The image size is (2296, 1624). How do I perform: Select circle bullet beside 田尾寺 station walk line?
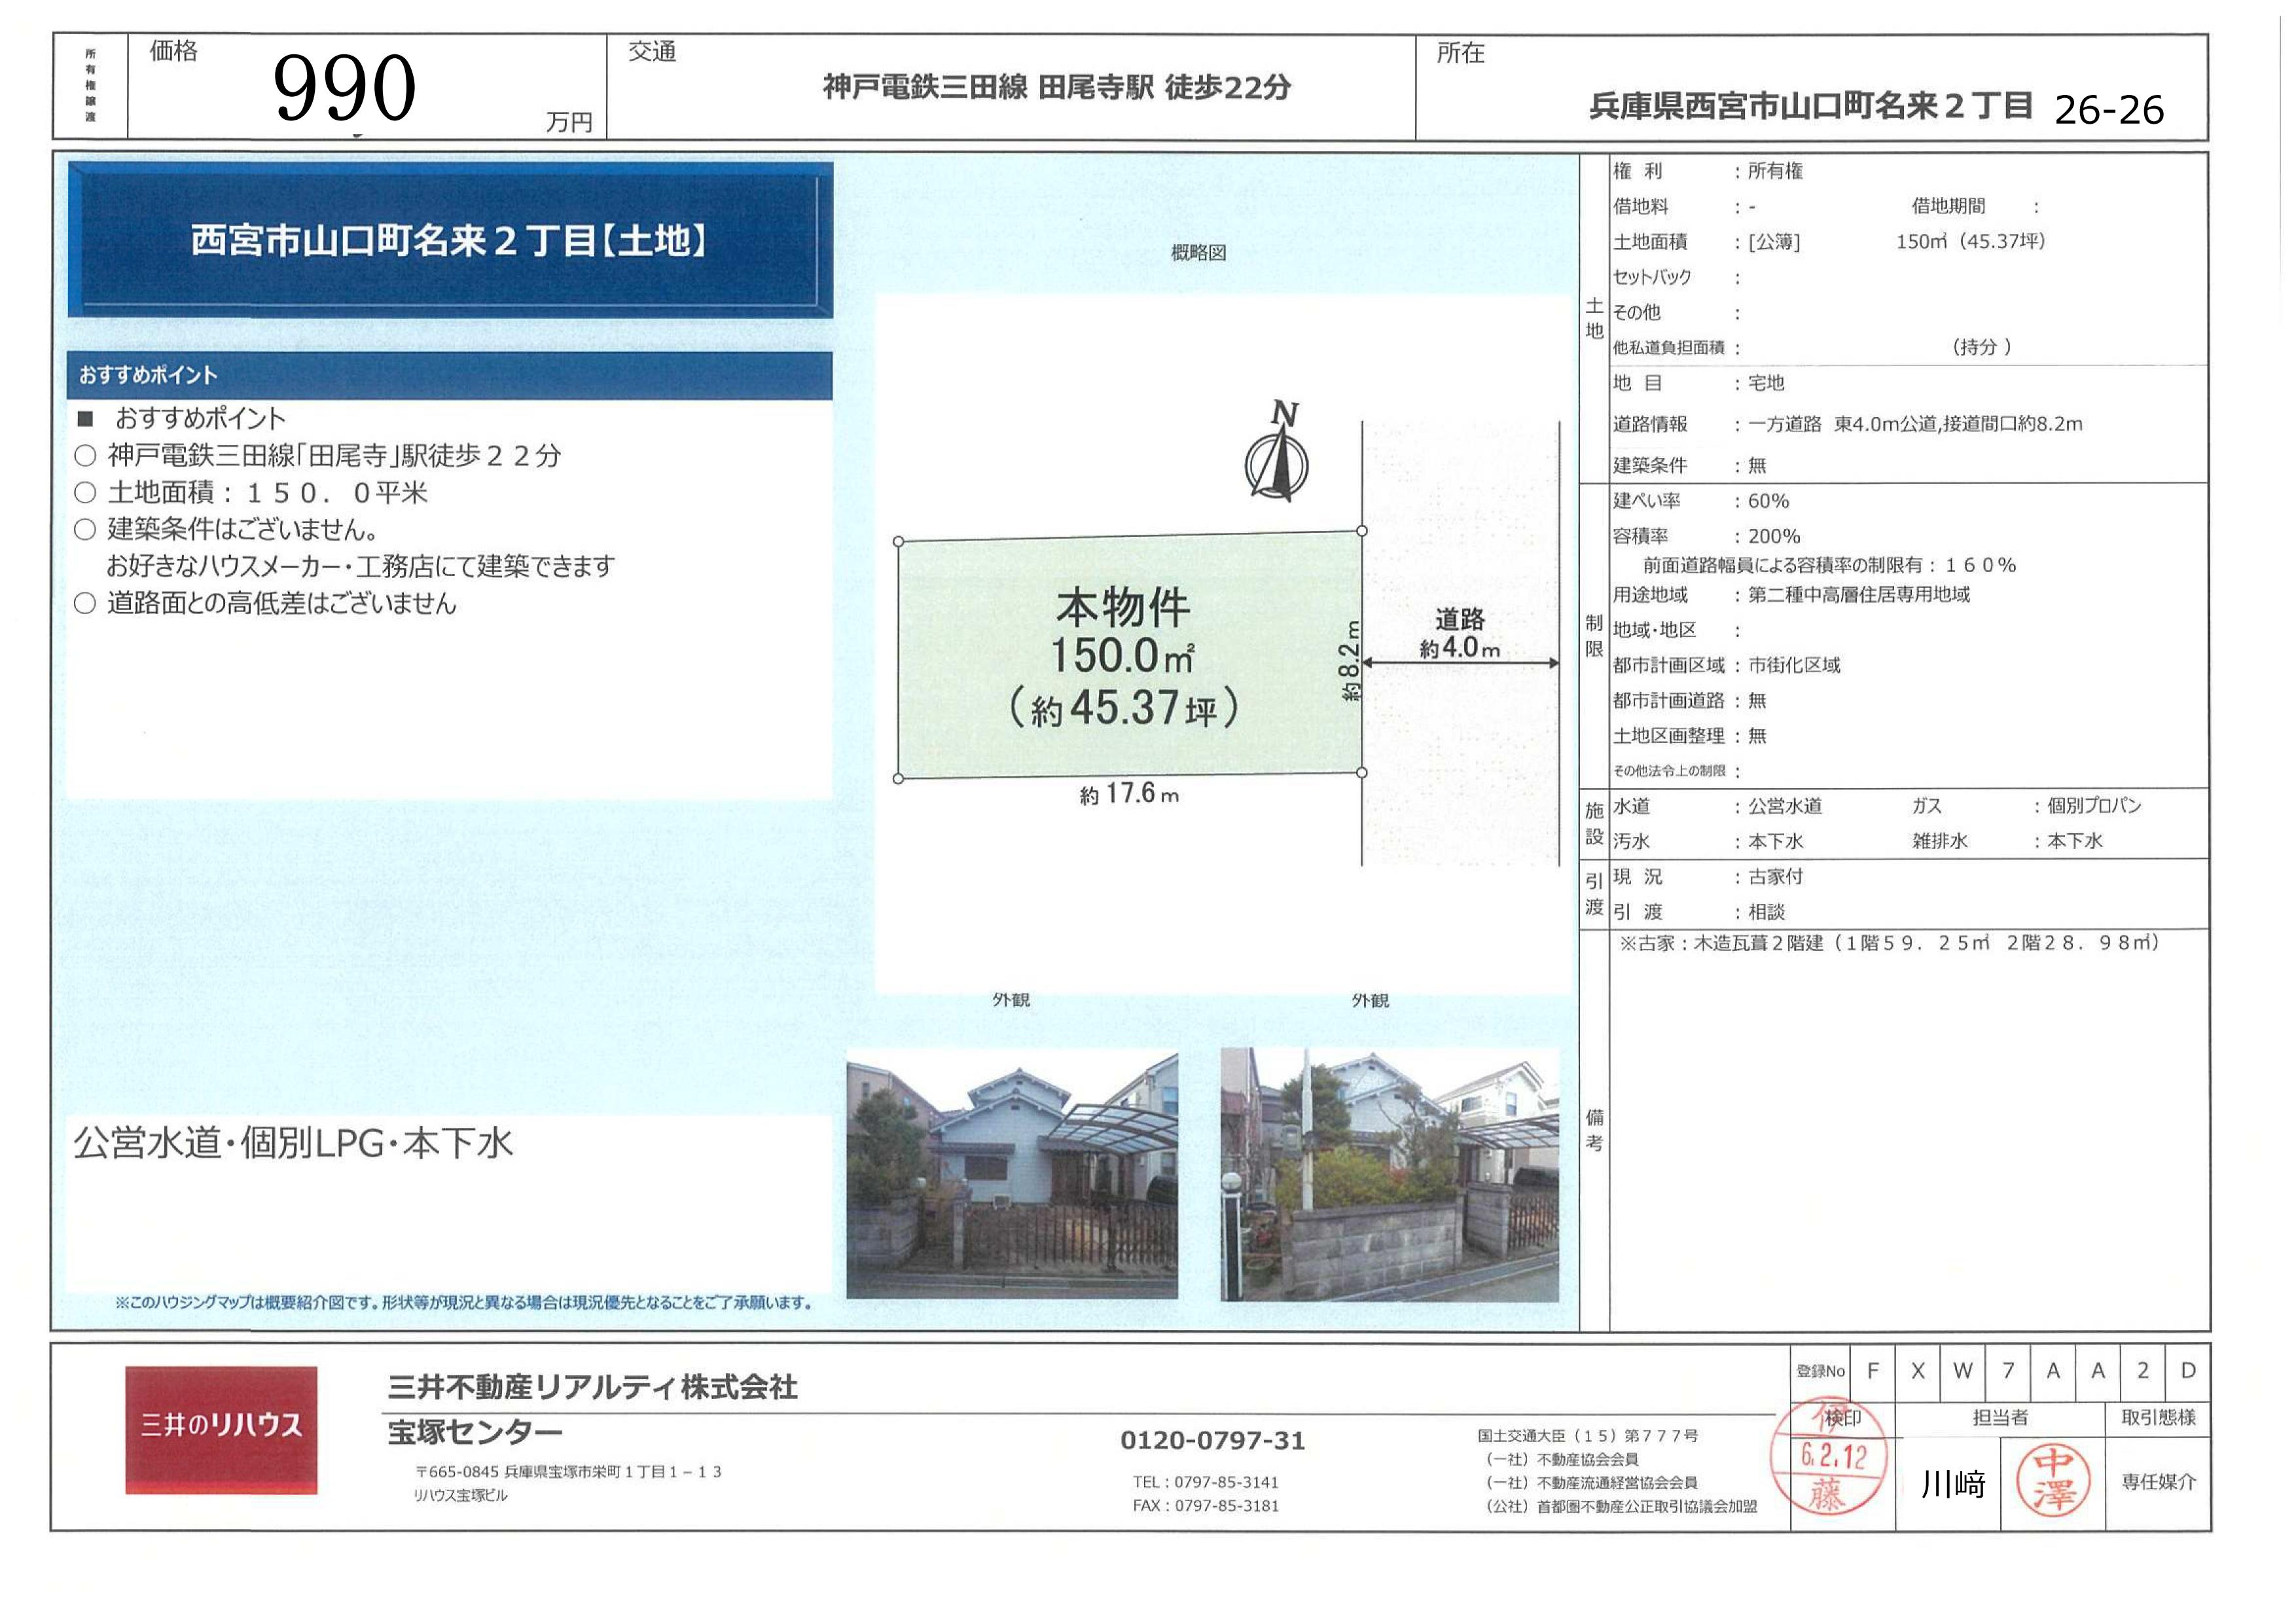coord(86,456)
